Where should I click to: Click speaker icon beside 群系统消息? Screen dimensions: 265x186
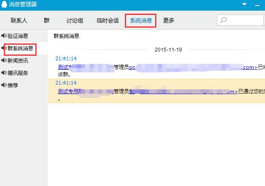[x=4, y=48]
